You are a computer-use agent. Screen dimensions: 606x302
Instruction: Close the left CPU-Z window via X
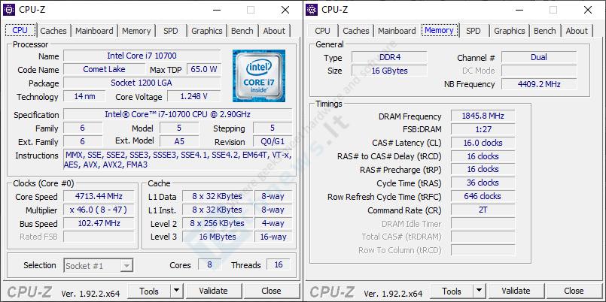(x=285, y=10)
